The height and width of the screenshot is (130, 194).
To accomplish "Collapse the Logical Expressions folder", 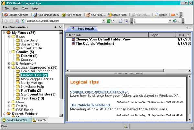I will [x=9, y=67].
